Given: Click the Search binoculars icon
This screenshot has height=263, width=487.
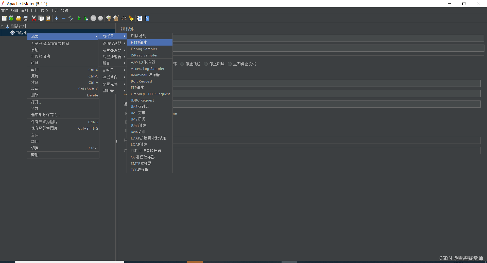Looking at the screenshot, I should pyautogui.click(x=124, y=18).
